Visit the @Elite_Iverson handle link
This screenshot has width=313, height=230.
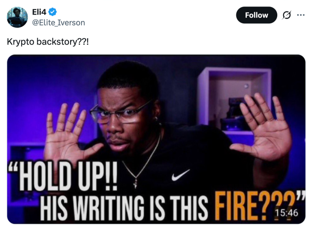(59, 23)
